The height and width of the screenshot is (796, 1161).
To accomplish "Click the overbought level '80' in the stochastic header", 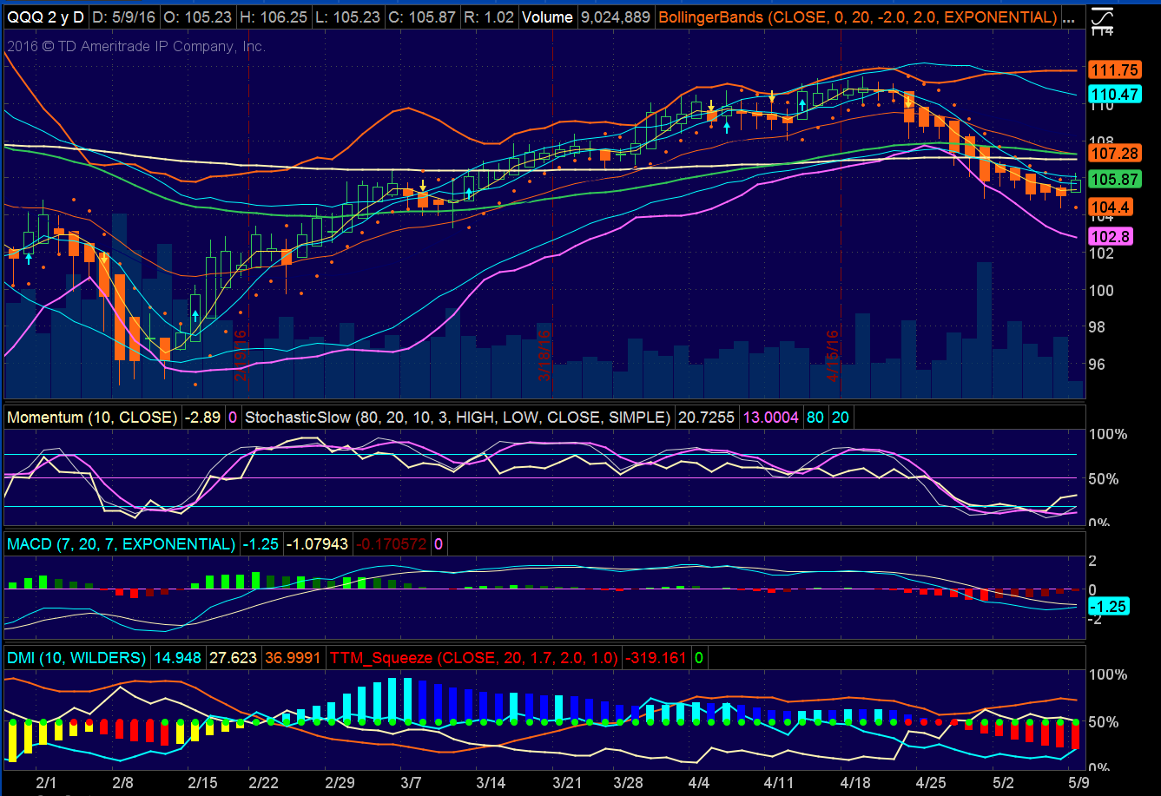I will tap(816, 418).
